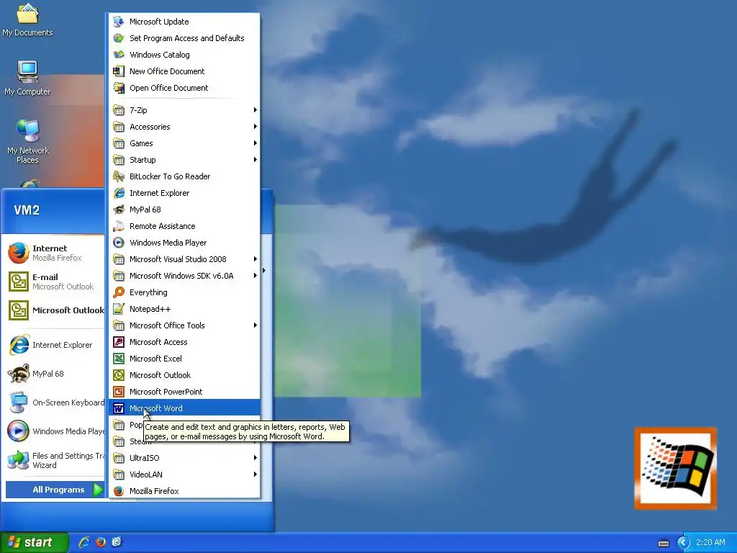Image resolution: width=737 pixels, height=553 pixels.
Task: Launch Microsoft PowerPoint
Action: 184,392
